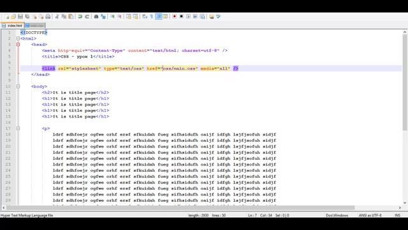Screen dimensions: 408x230
Task: Click the Close All documents icon
Action: click(41, 17)
